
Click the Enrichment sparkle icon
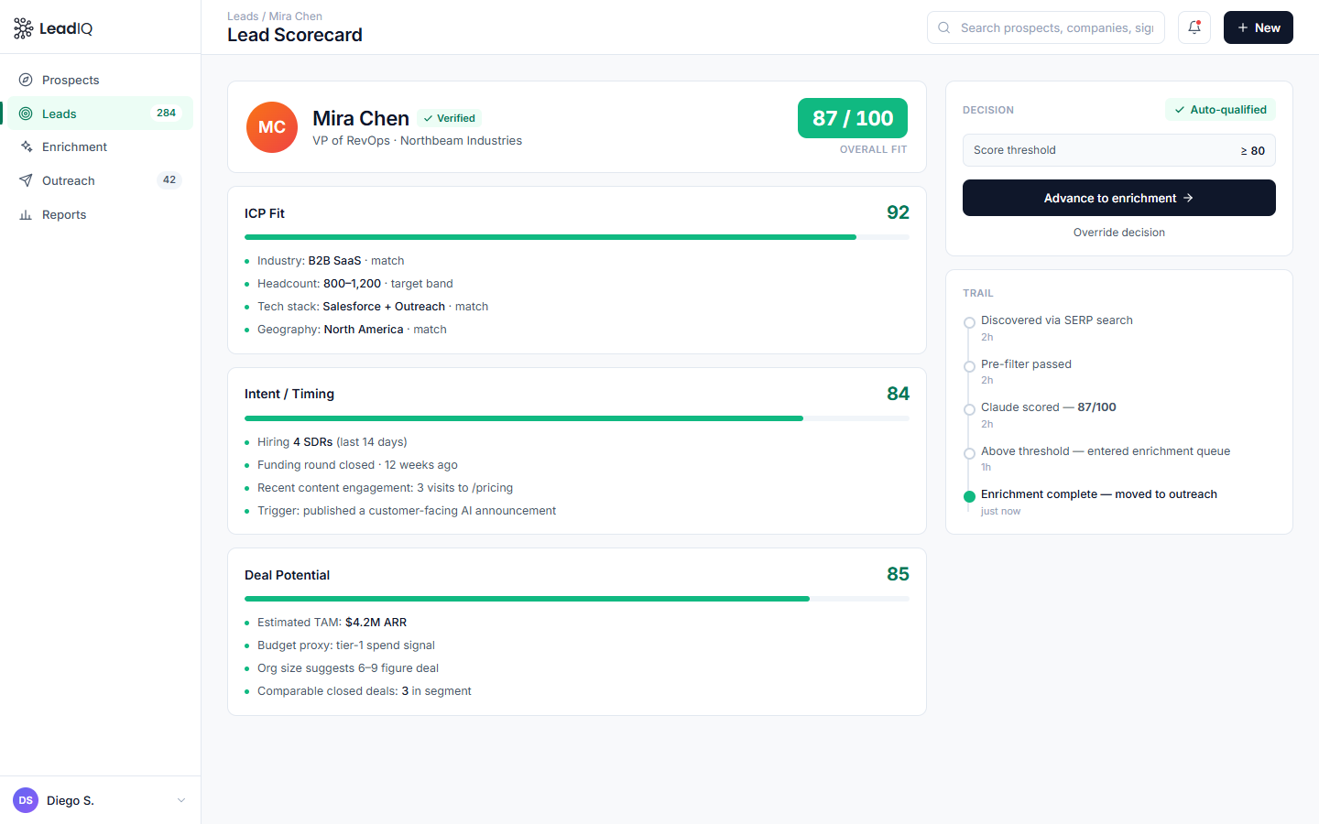click(26, 146)
